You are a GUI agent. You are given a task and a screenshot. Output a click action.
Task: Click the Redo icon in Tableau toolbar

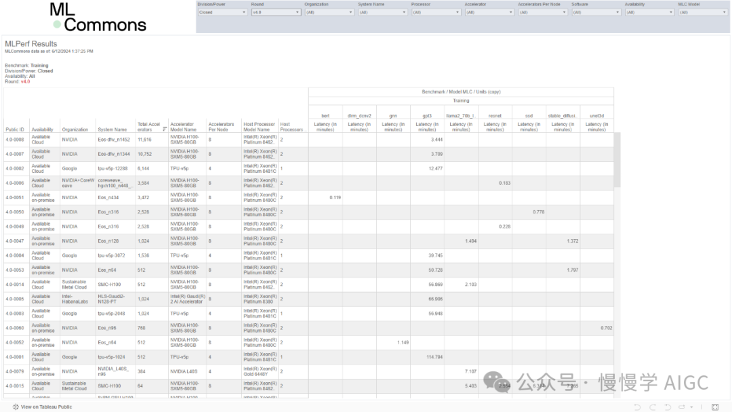coord(653,407)
